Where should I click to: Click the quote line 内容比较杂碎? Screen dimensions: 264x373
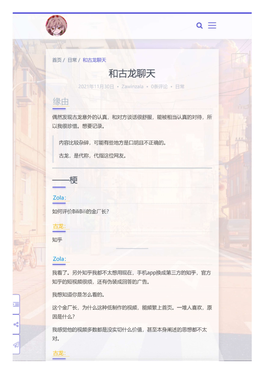click(x=112, y=143)
